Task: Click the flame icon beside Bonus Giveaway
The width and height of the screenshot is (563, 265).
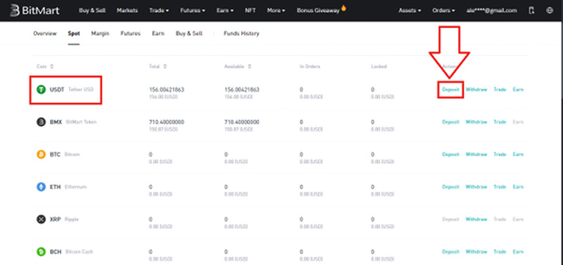Action: click(343, 8)
